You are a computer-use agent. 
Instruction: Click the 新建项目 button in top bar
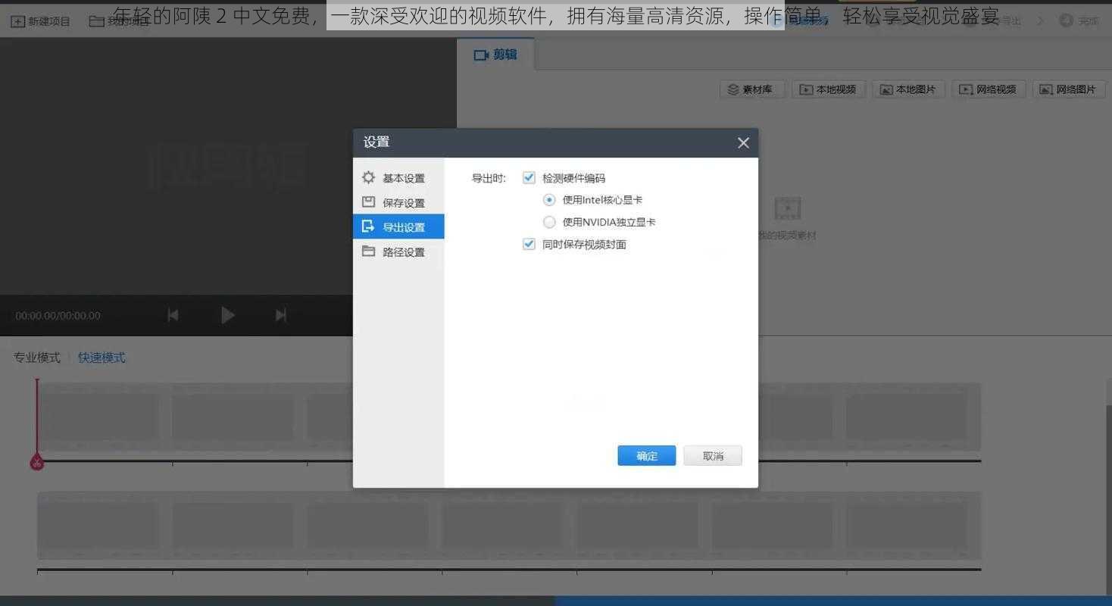click(41, 21)
